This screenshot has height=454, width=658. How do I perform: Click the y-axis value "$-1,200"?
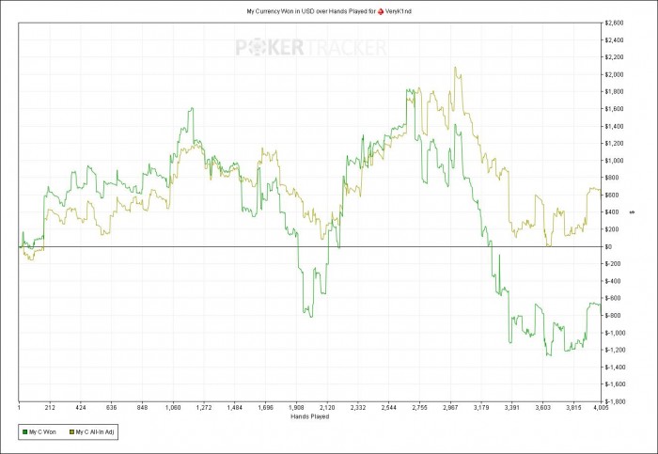tap(615, 350)
